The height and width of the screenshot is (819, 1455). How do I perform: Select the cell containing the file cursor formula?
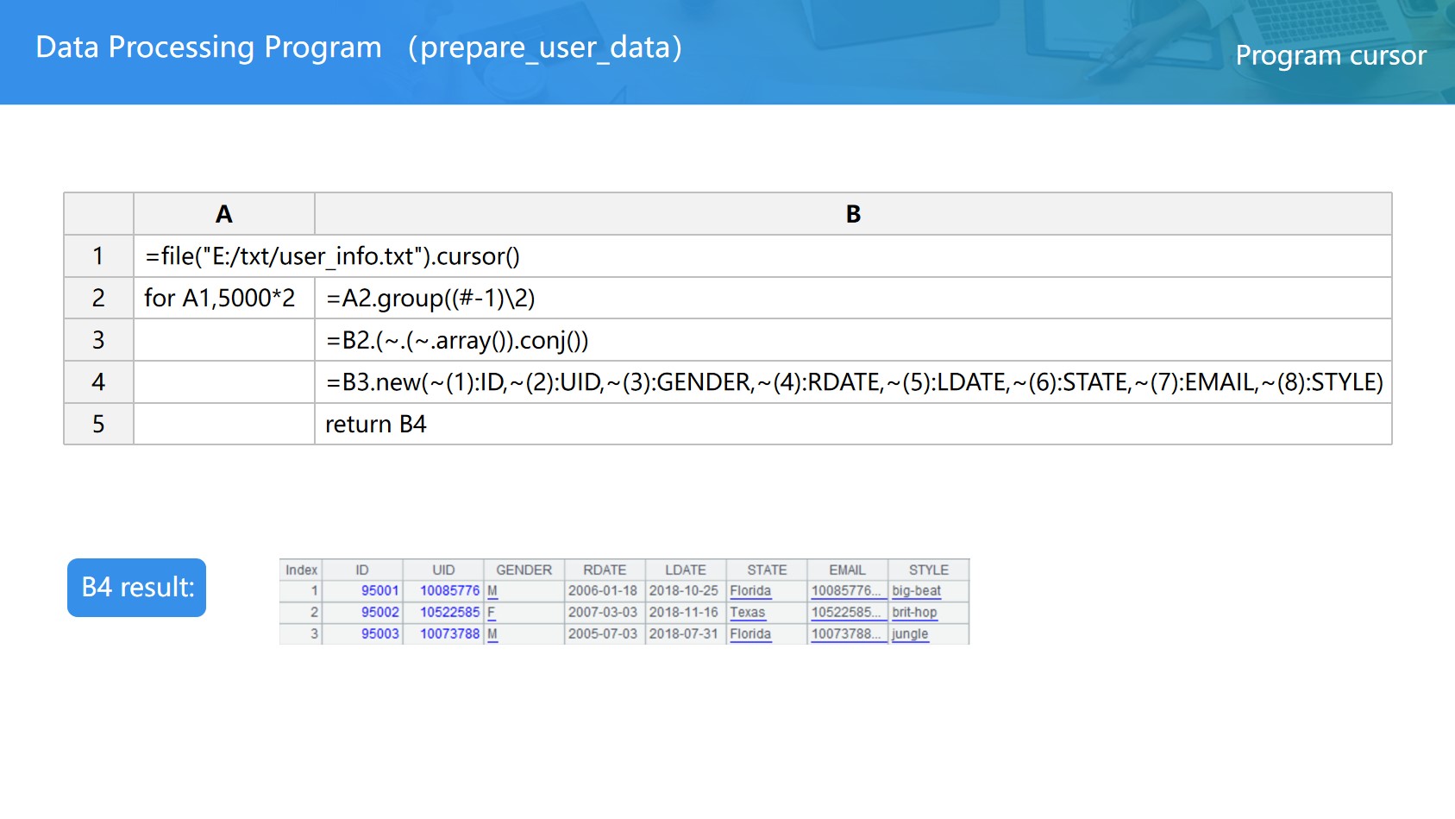tap(332, 256)
